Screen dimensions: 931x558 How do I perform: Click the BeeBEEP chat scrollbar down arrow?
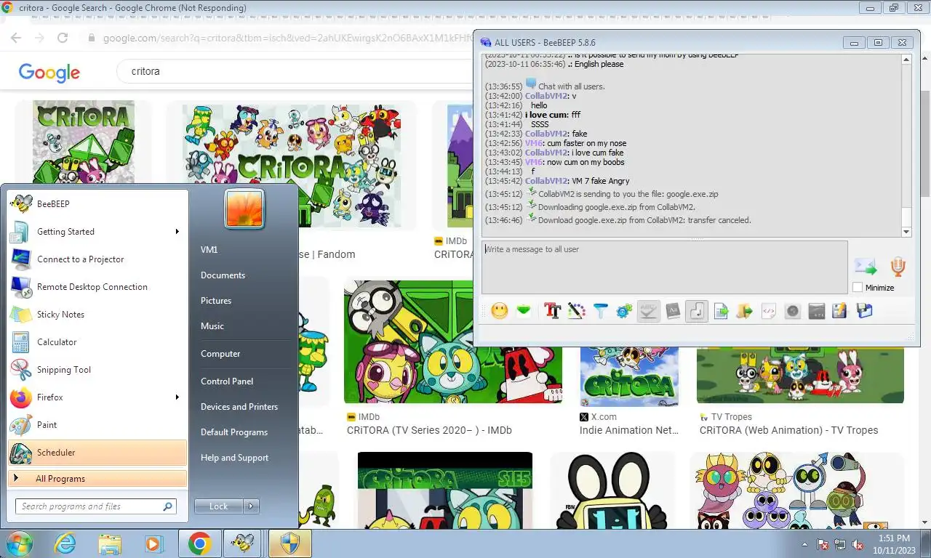point(906,232)
